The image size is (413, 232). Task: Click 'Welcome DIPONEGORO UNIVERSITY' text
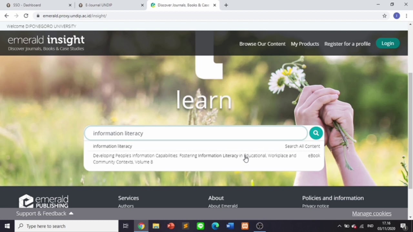point(41,26)
